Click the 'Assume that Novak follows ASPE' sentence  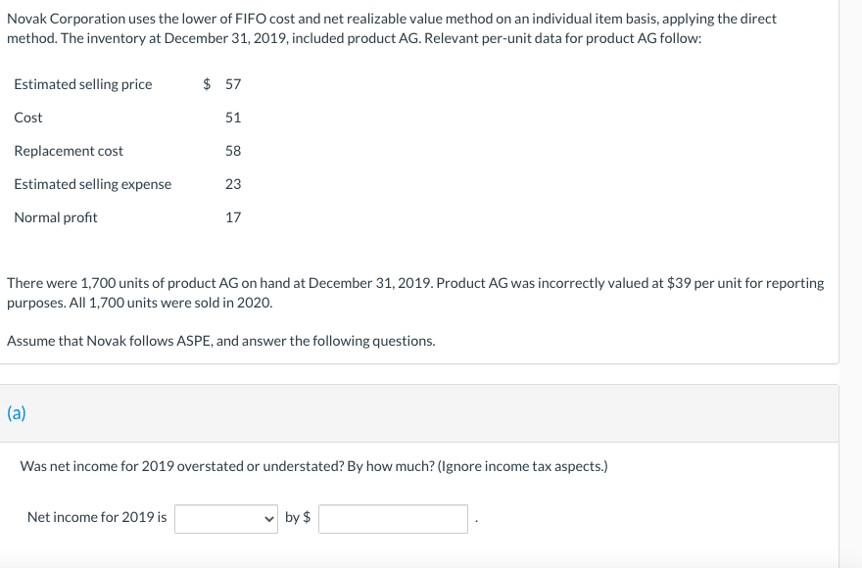(x=221, y=341)
